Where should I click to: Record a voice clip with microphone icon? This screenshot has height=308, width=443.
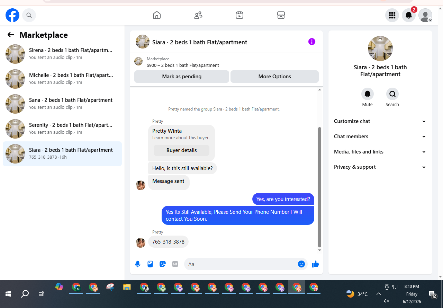pyautogui.click(x=138, y=264)
